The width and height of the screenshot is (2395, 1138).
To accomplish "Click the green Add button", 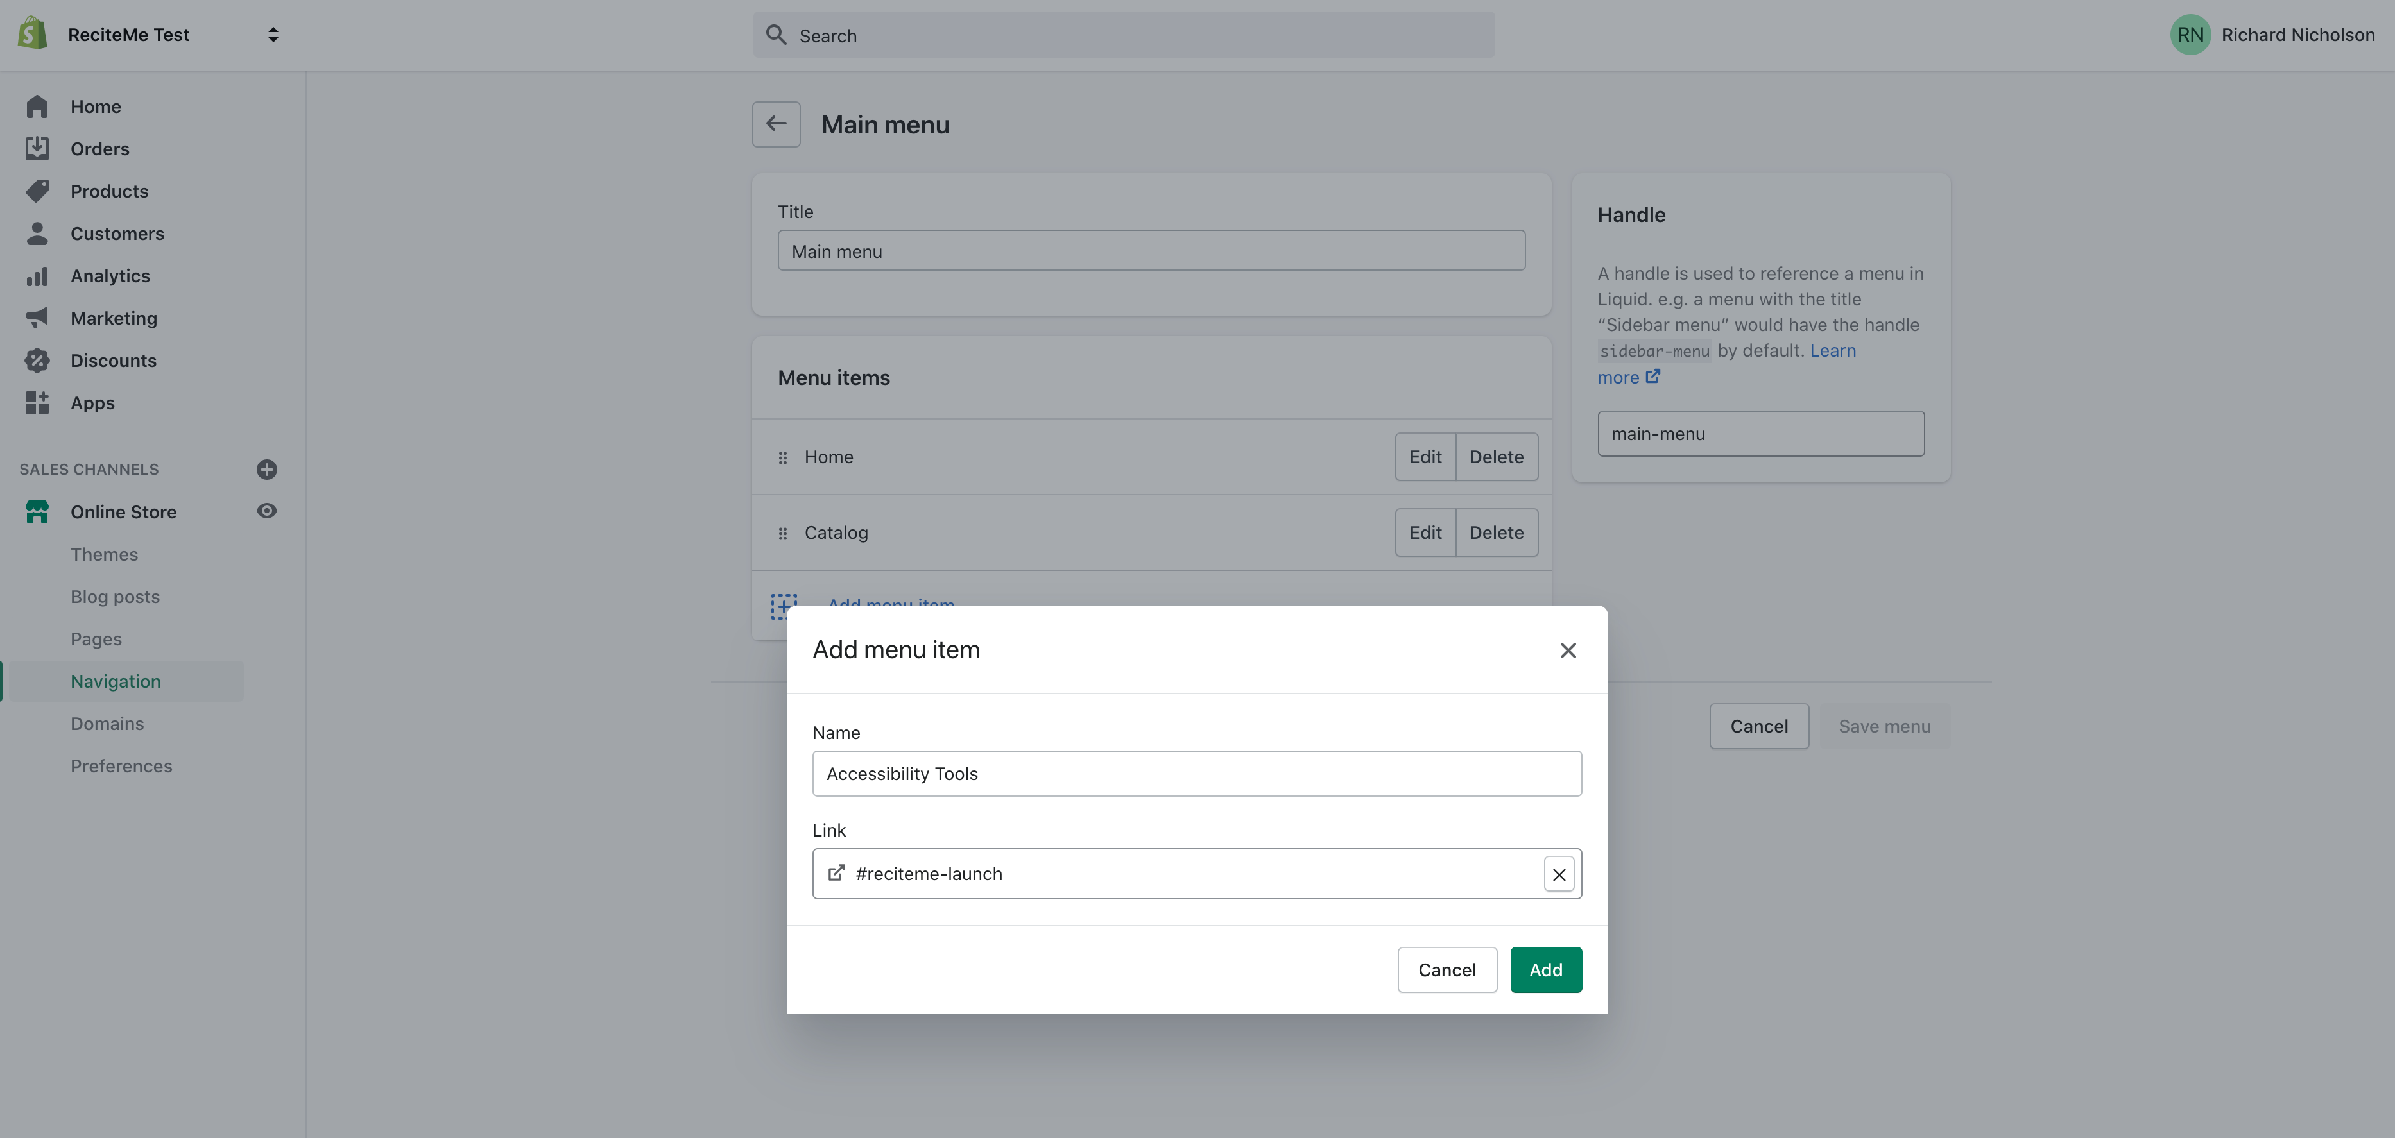I will (x=1545, y=970).
